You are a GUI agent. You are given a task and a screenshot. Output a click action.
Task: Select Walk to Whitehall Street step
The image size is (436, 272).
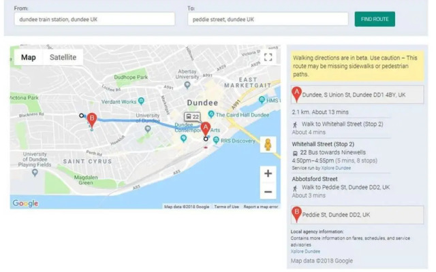pos(341,128)
